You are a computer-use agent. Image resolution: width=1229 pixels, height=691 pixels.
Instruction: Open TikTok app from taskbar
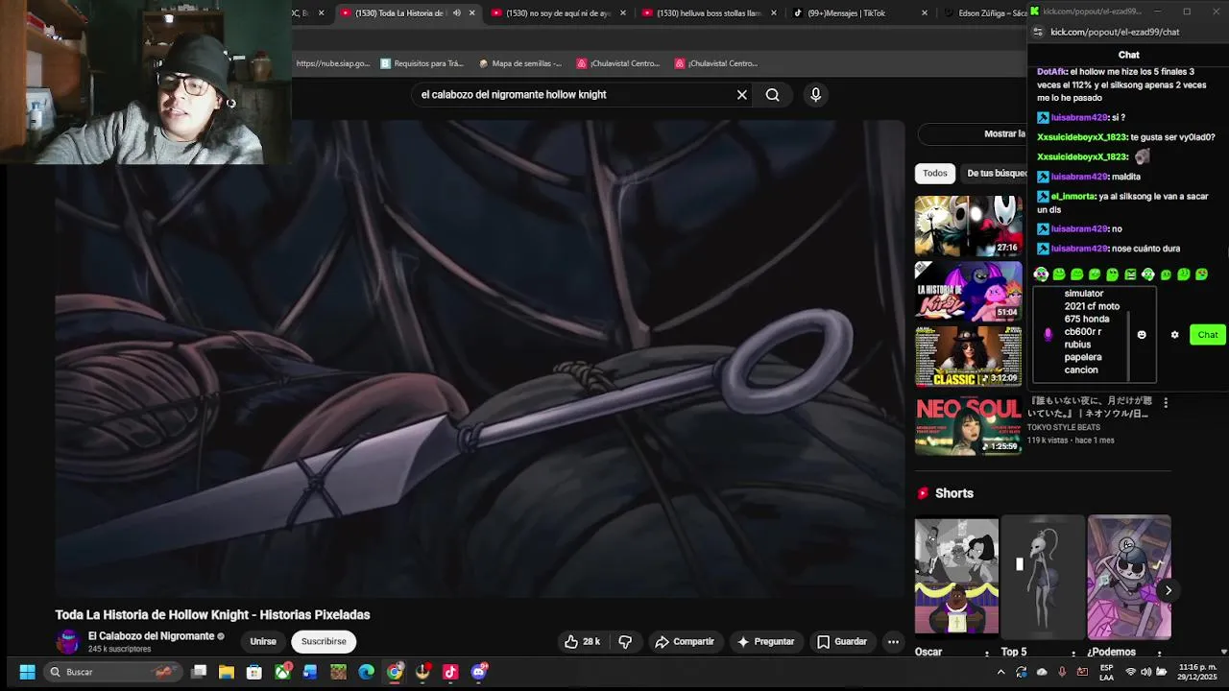(450, 672)
